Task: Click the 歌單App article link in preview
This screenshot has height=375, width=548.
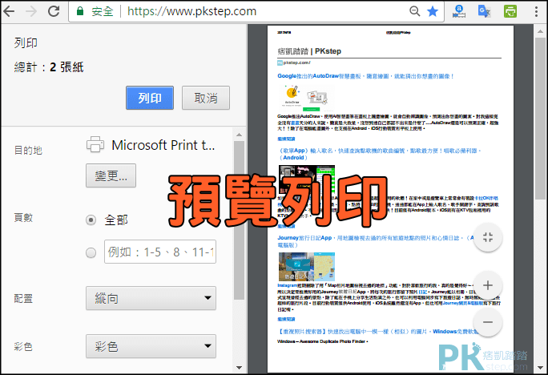Action: coord(379,154)
